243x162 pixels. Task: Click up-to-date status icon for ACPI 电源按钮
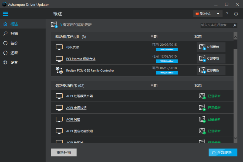202,108
